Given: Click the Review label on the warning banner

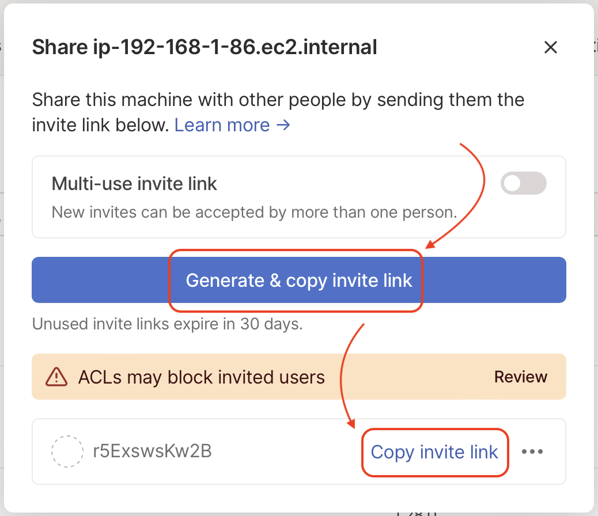Looking at the screenshot, I should coord(520,377).
